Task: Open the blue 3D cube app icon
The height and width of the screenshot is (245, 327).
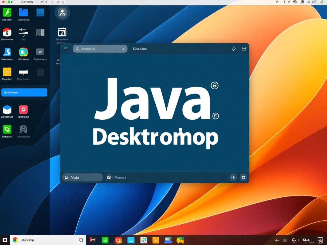Action: [7, 109]
